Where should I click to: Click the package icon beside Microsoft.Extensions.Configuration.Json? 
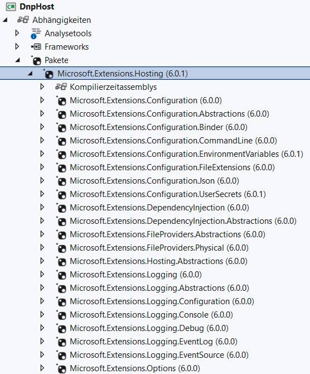tap(61, 181)
